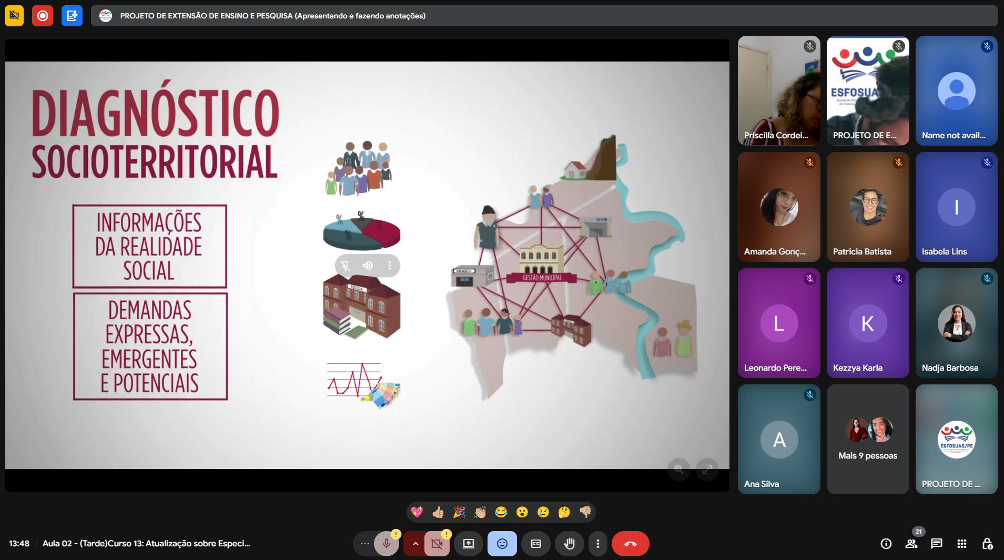The width and height of the screenshot is (1004, 560).
Task: Open the meeting details info icon
Action: click(x=886, y=544)
